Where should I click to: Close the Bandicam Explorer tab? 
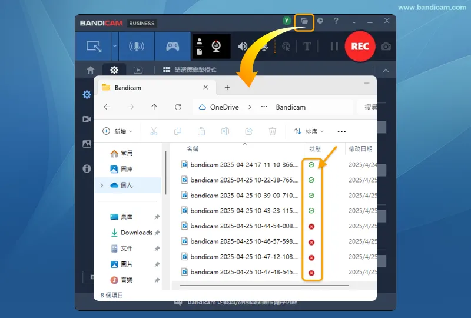[x=205, y=87]
